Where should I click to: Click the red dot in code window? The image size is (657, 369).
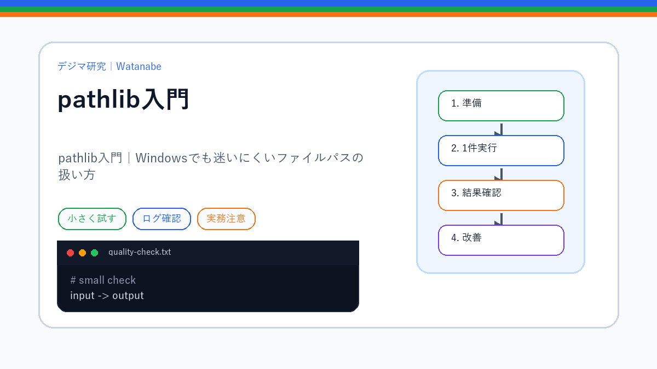point(70,253)
